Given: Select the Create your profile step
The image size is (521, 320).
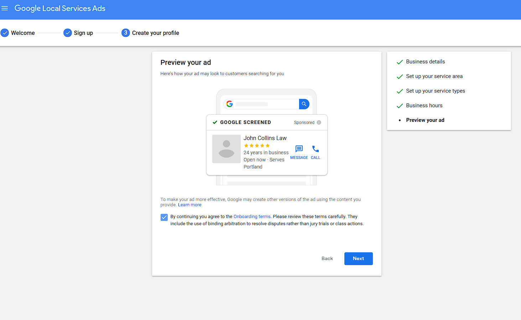Looking at the screenshot, I should pos(155,32).
